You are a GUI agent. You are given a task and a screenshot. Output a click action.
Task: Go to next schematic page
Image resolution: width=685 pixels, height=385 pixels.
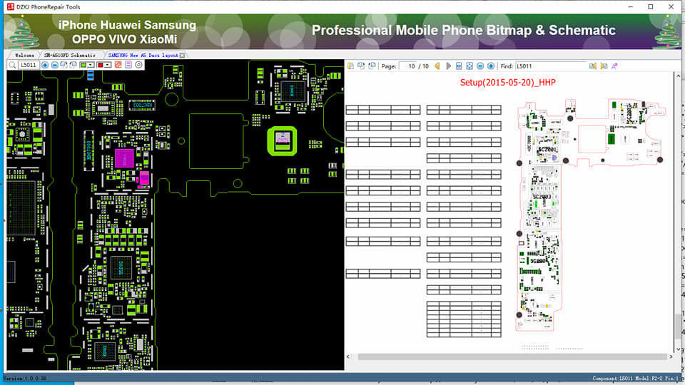point(448,66)
